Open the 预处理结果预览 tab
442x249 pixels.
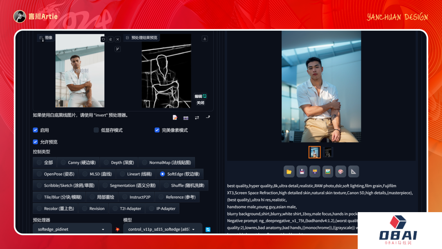click(x=142, y=38)
